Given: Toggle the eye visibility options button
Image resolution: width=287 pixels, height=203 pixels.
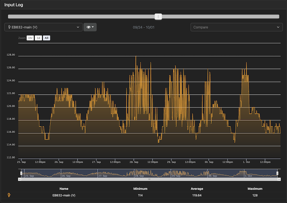Looking at the screenshot, I should [x=90, y=27].
